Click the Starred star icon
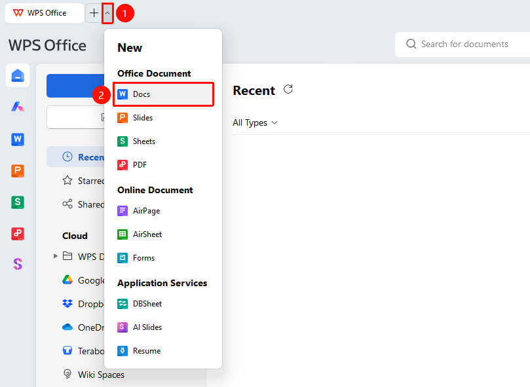The image size is (530, 387). 67,181
